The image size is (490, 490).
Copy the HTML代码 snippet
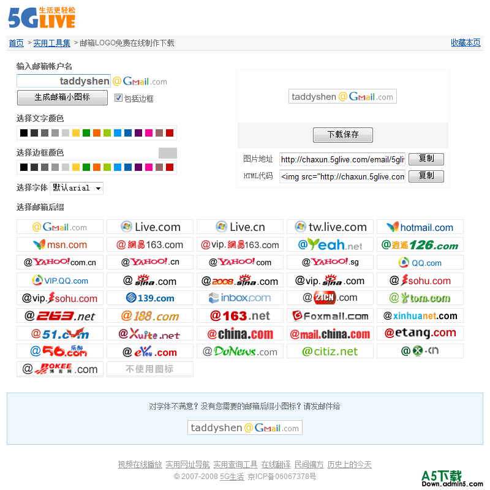426,176
